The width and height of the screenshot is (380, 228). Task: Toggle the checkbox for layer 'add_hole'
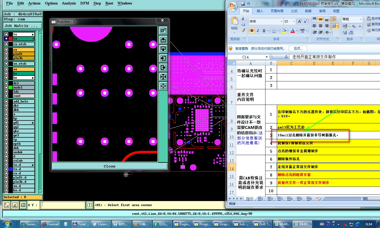click(x=6, y=101)
